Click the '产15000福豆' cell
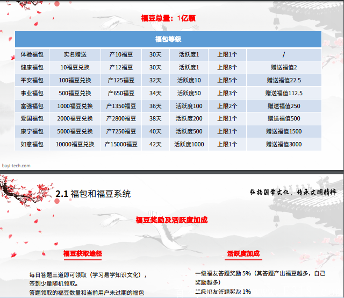The height and width of the screenshot is (298, 344). tap(121, 144)
